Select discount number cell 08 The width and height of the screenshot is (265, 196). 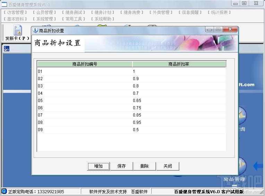pos(85,122)
